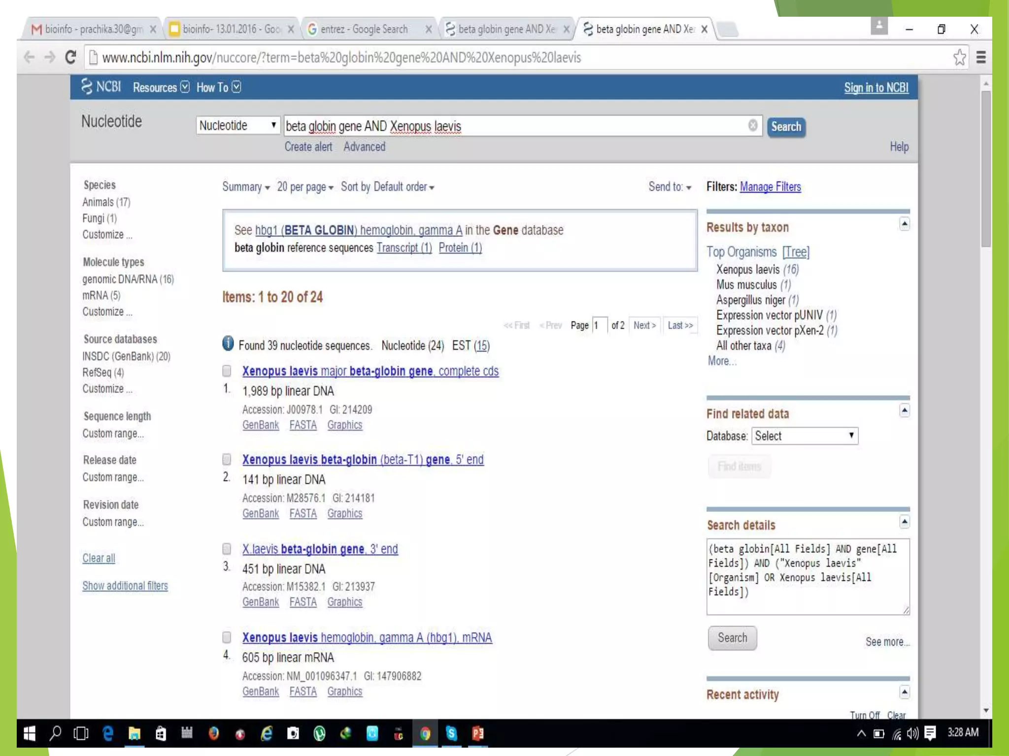Bookmark page with the star icon
The width and height of the screenshot is (1009, 756).
(959, 57)
